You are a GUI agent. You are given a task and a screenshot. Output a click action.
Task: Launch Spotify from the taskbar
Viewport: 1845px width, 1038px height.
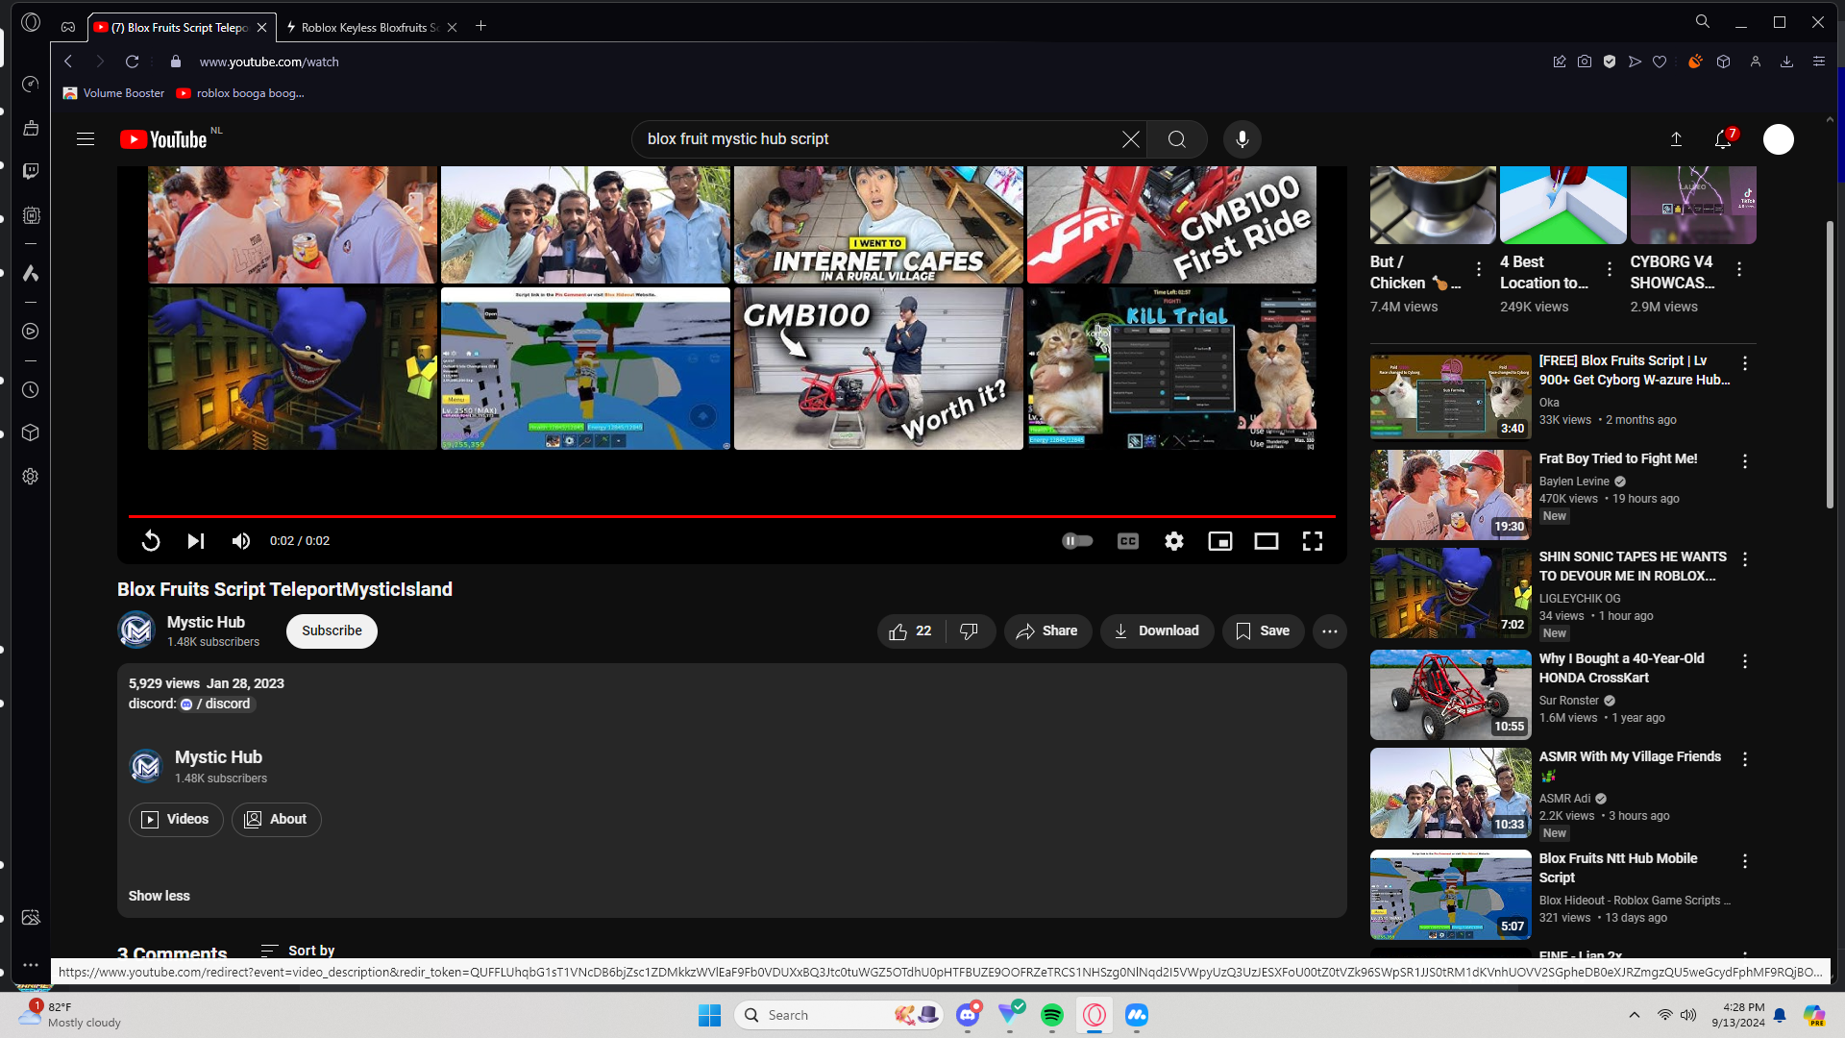(x=1052, y=1015)
